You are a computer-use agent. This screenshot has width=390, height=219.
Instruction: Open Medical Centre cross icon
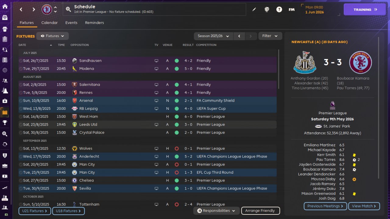coord(5,101)
